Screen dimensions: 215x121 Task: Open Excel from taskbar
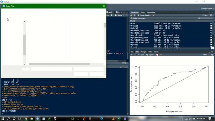click(119, 119)
